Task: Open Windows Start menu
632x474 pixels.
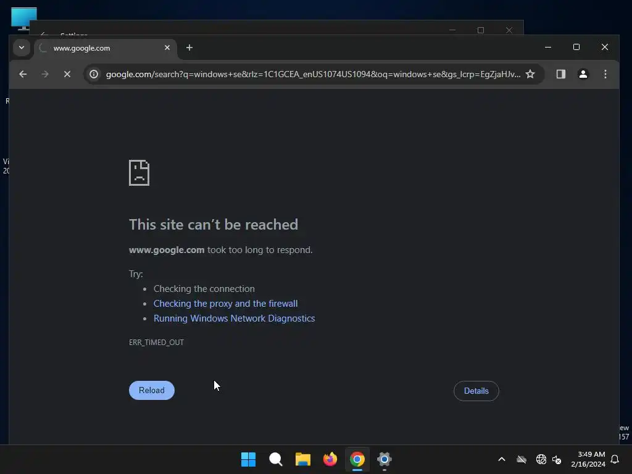Action: click(x=248, y=459)
